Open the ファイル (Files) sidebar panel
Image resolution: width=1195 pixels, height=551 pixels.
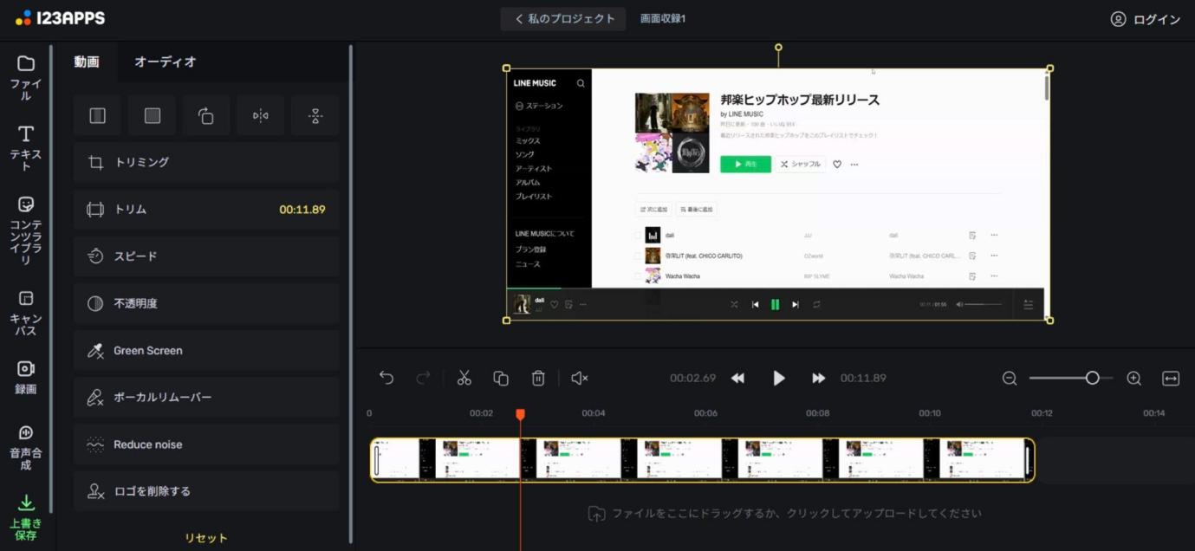[x=26, y=77]
